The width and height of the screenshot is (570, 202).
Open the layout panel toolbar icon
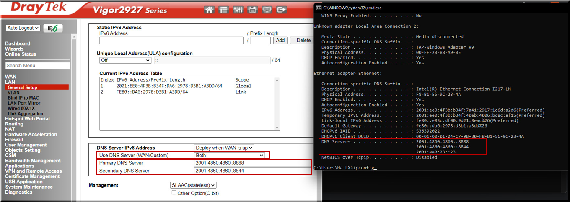(x=224, y=10)
